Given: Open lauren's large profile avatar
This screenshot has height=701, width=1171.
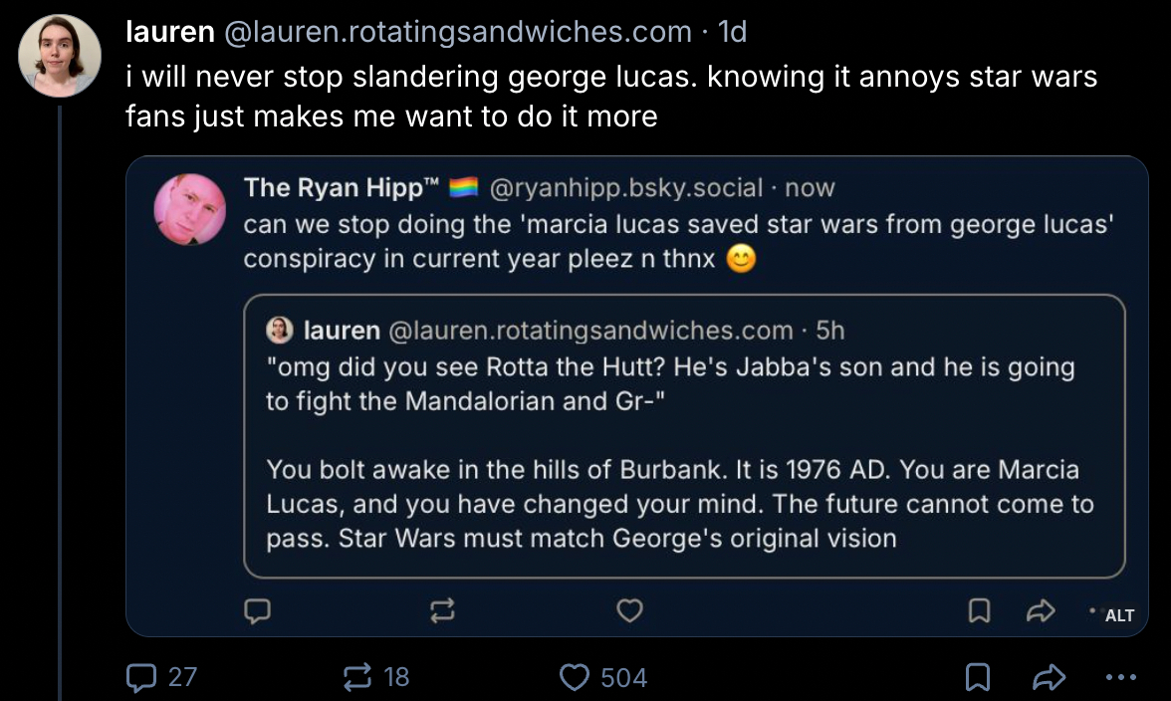Looking at the screenshot, I should 61,55.
